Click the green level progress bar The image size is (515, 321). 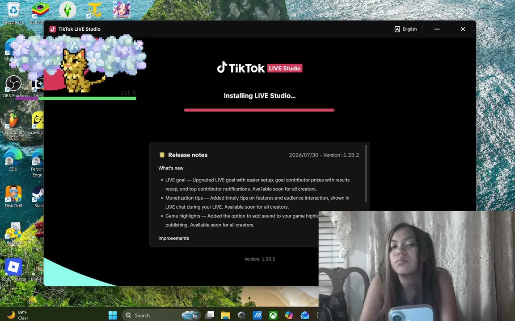pos(87,98)
